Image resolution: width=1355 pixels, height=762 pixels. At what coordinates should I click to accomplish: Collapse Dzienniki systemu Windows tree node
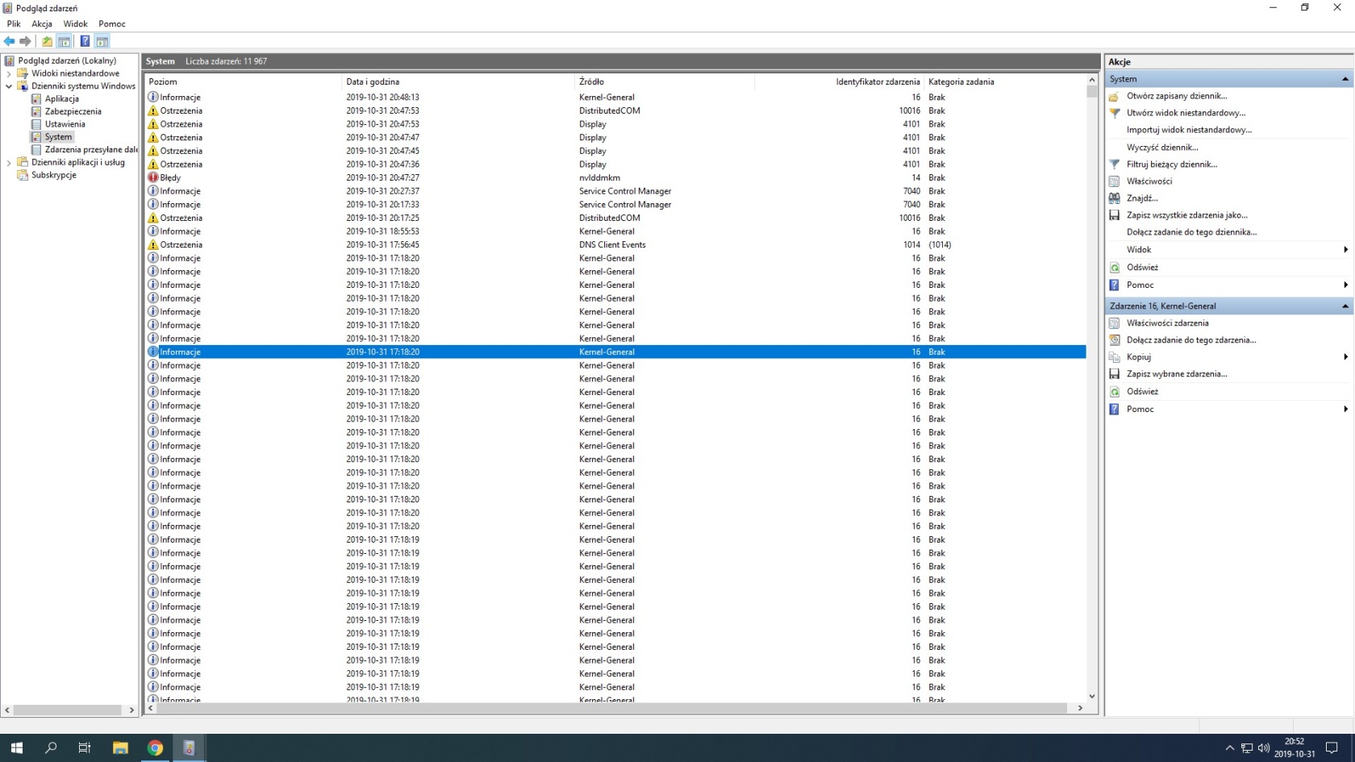point(9,86)
